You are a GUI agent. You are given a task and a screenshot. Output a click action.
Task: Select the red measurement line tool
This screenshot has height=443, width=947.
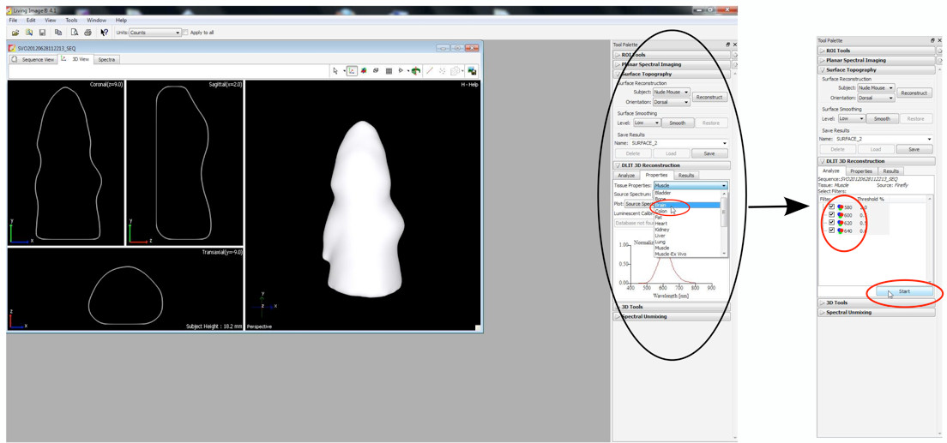(430, 71)
